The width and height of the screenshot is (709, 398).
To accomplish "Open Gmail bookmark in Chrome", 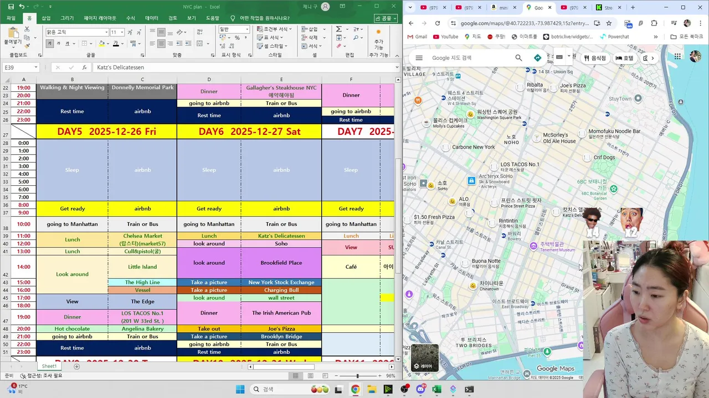I will click(x=417, y=36).
